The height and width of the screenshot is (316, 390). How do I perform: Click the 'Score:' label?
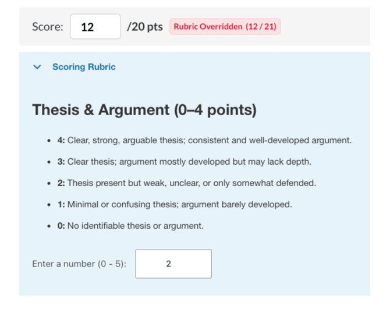[48, 27]
